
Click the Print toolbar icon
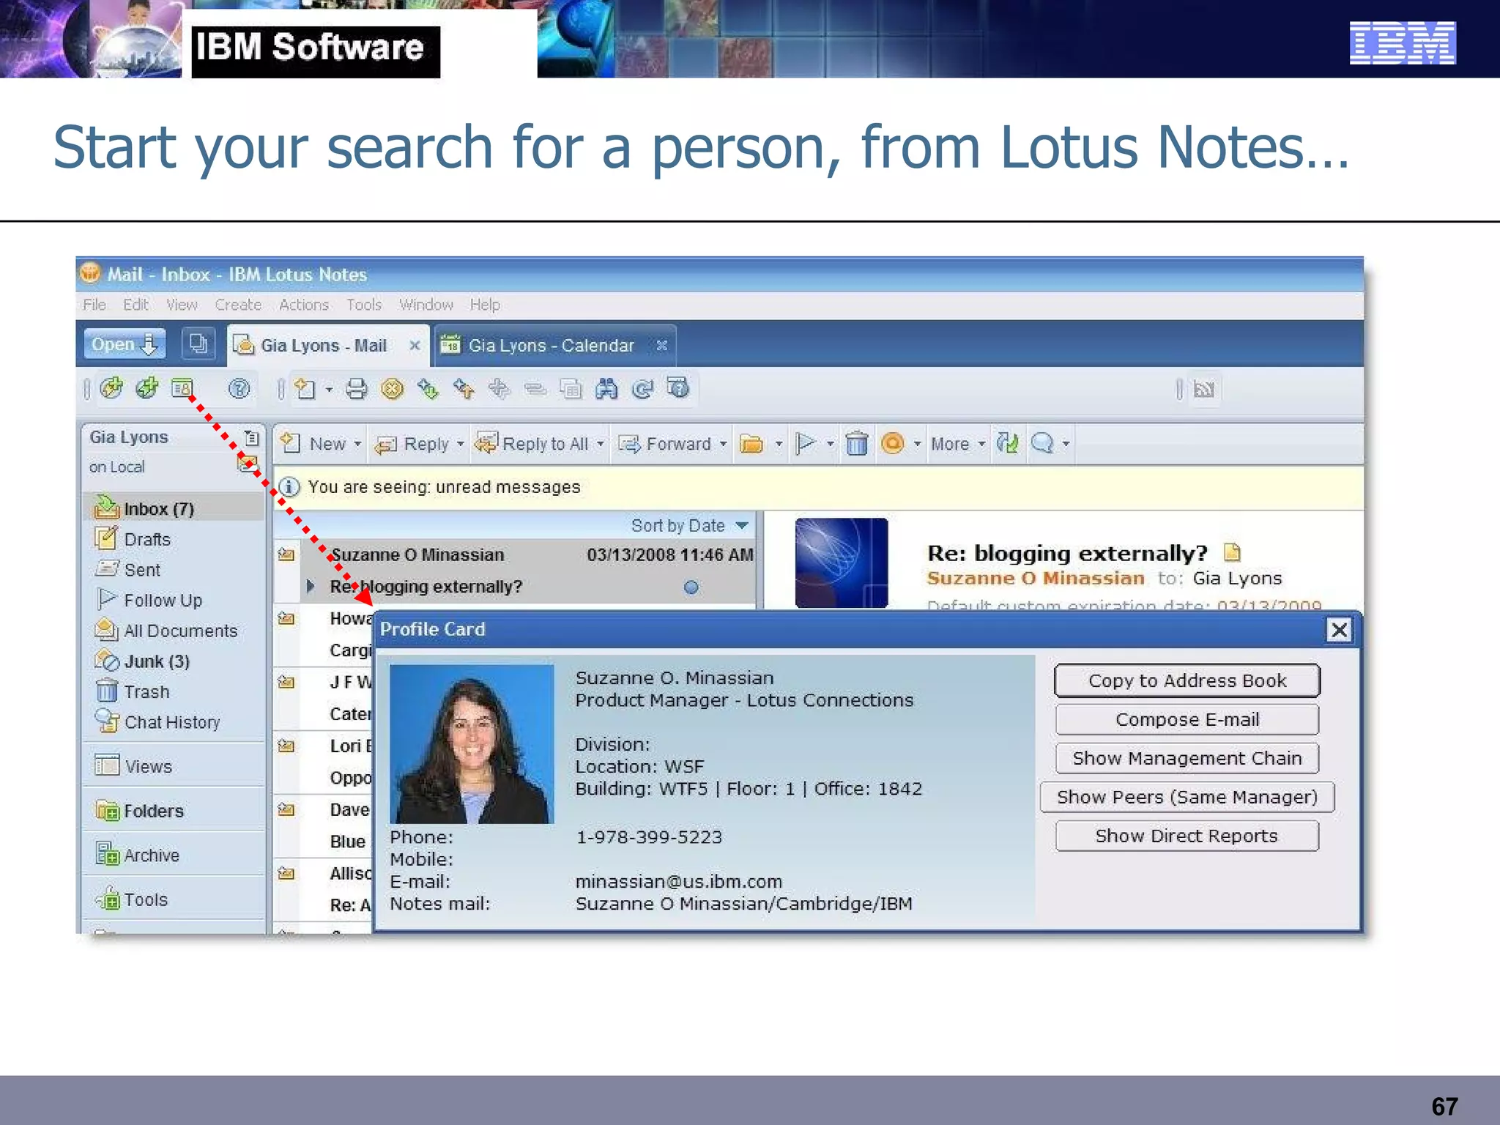[x=356, y=388]
